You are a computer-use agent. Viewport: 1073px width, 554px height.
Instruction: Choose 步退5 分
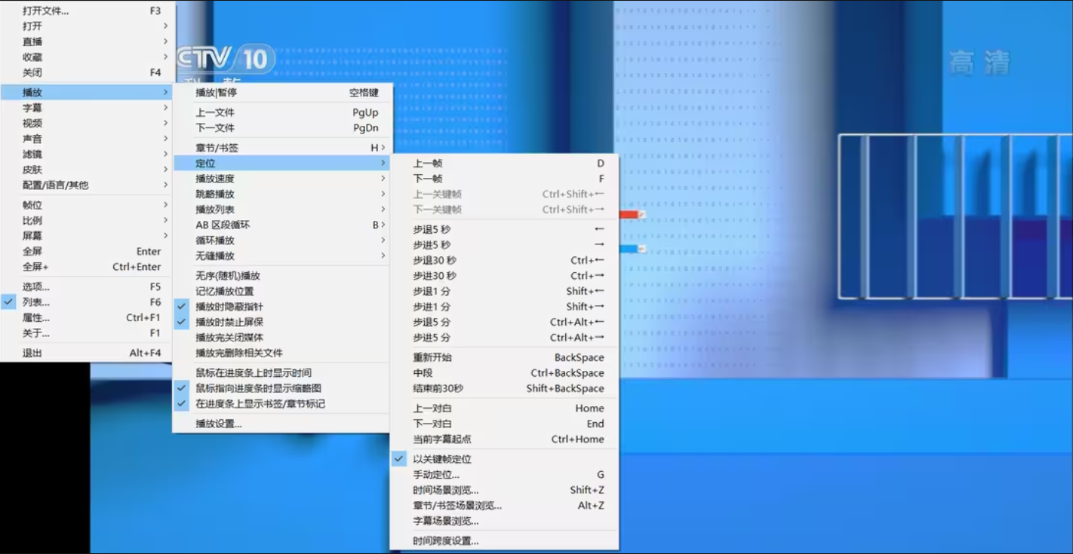504,323
